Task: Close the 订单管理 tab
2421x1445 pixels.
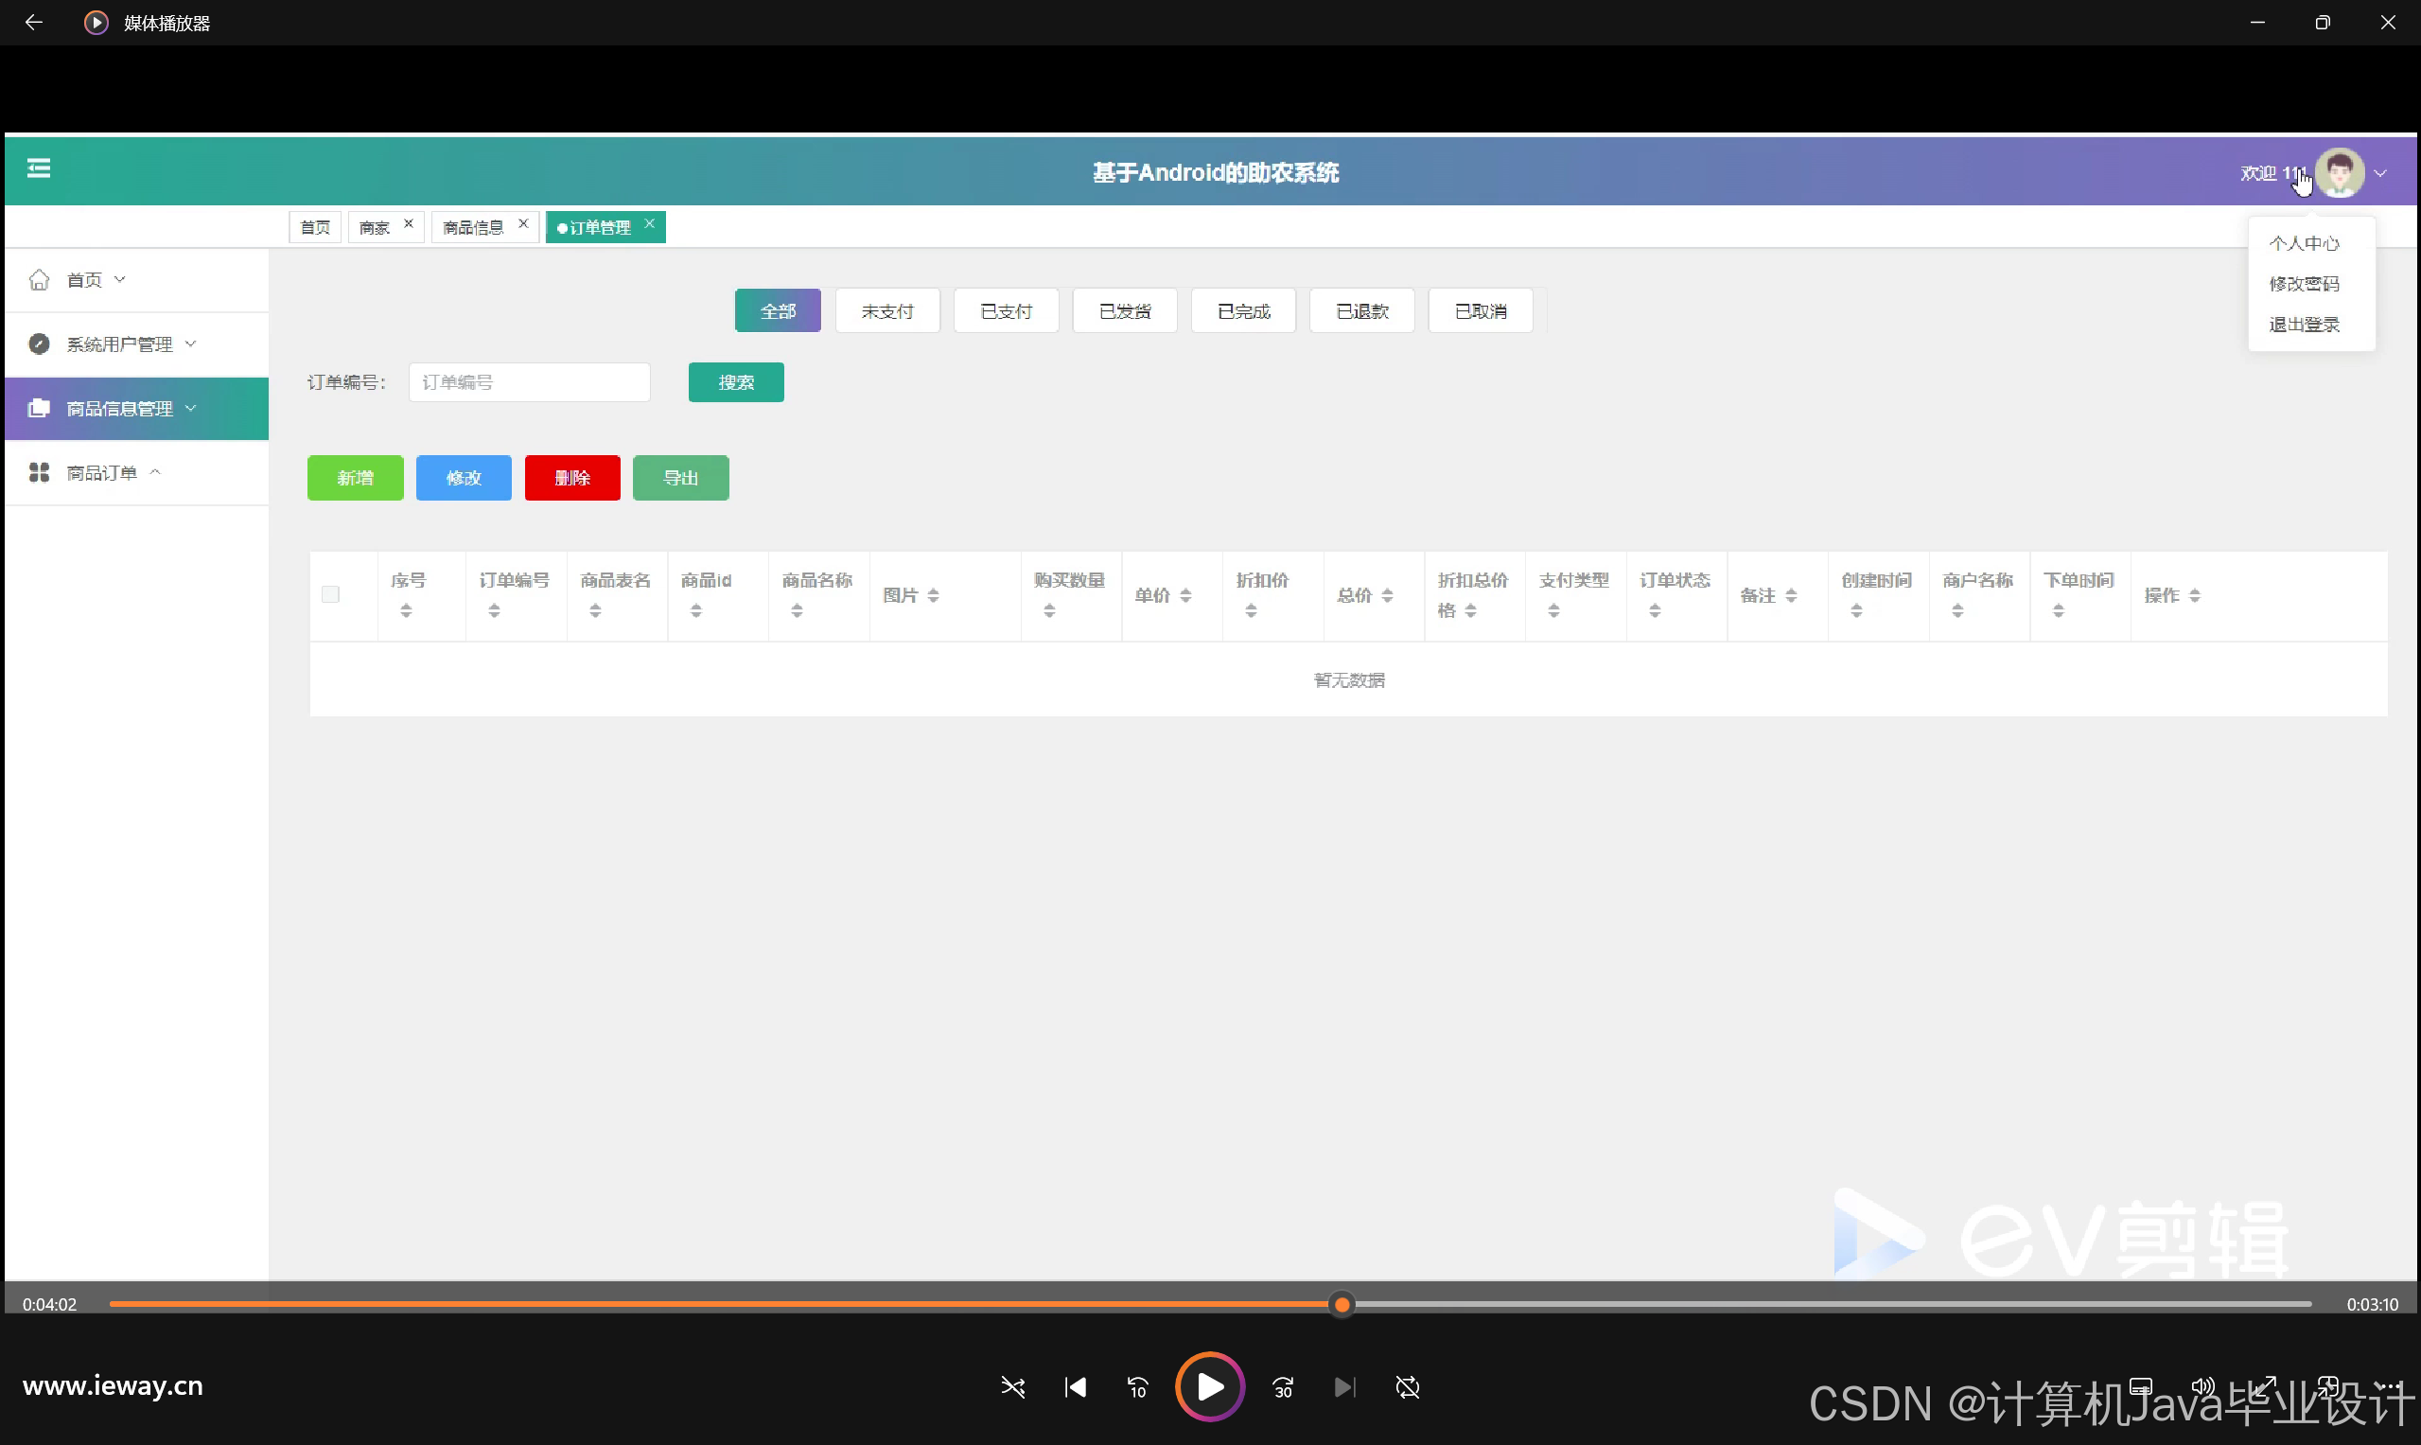Action: 649,224
